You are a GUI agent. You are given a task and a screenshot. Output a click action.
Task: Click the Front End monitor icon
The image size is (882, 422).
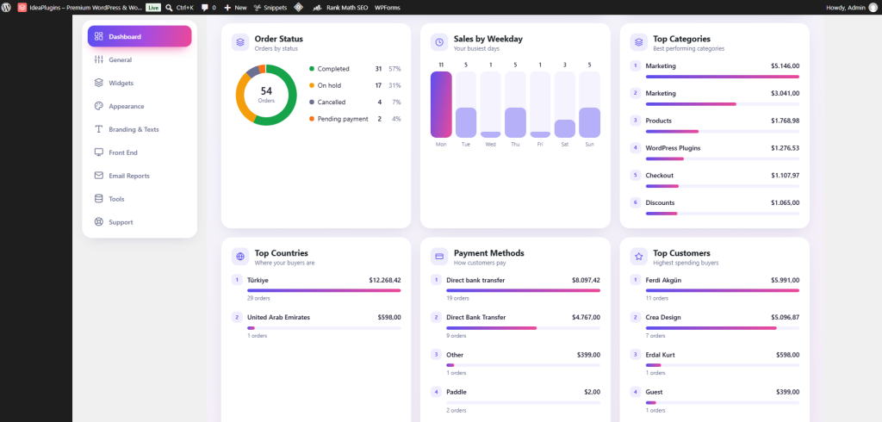99,152
